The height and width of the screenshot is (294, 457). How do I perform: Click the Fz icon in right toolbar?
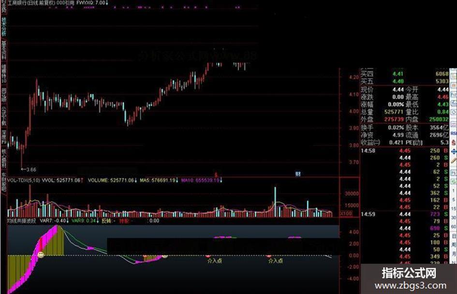[x=454, y=95]
